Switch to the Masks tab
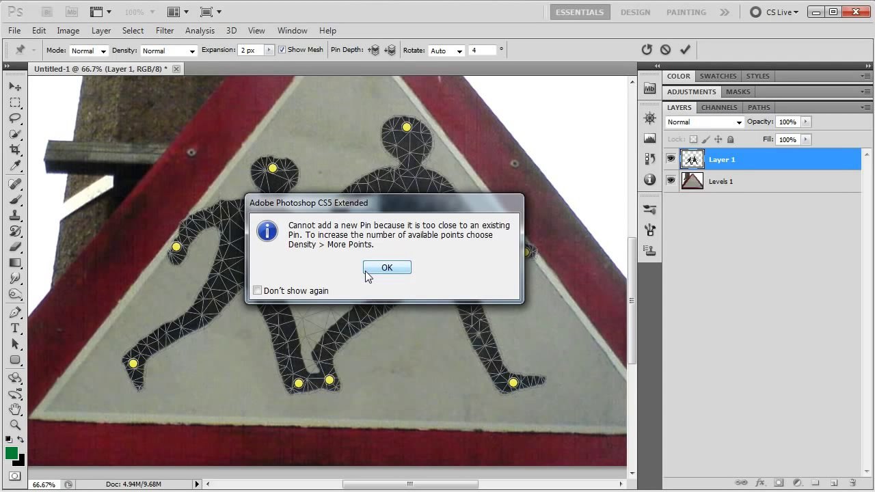 [x=738, y=92]
